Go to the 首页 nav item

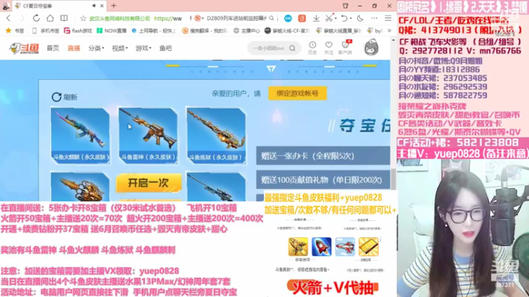point(53,48)
